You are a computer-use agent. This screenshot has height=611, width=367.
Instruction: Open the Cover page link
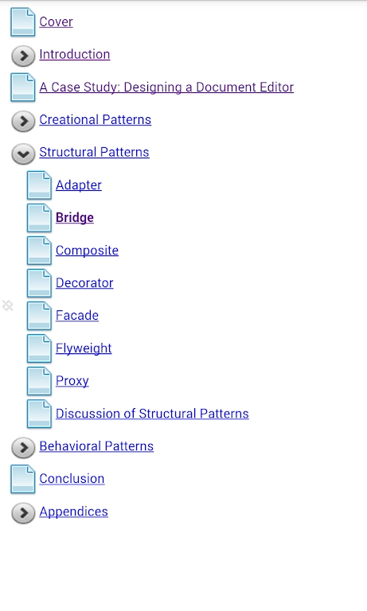point(56,21)
